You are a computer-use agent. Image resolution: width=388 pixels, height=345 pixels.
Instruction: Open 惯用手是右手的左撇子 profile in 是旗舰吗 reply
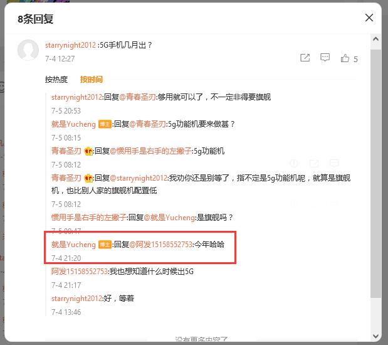89,218
